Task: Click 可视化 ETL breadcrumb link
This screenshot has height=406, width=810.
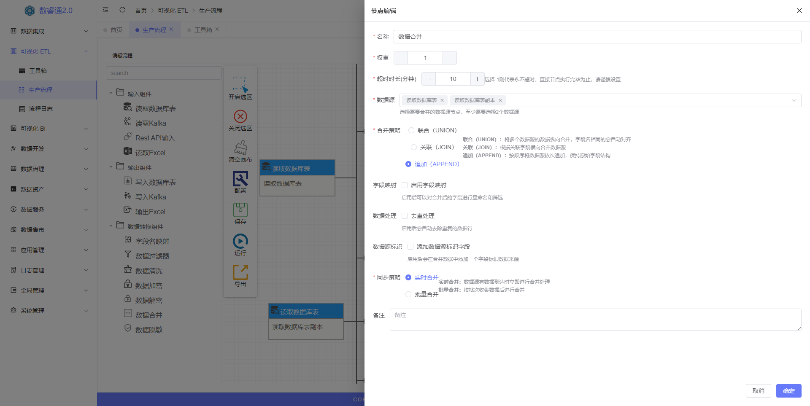Action: point(173,10)
